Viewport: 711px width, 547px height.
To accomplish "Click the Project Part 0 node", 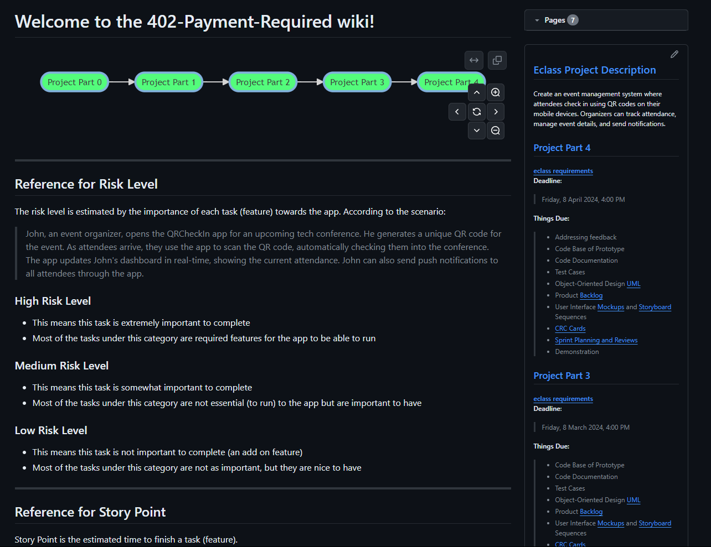I will click(75, 82).
